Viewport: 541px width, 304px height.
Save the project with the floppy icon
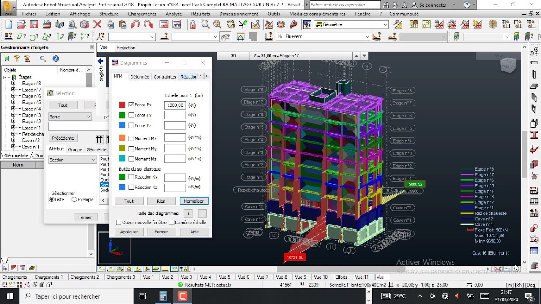(34, 24)
